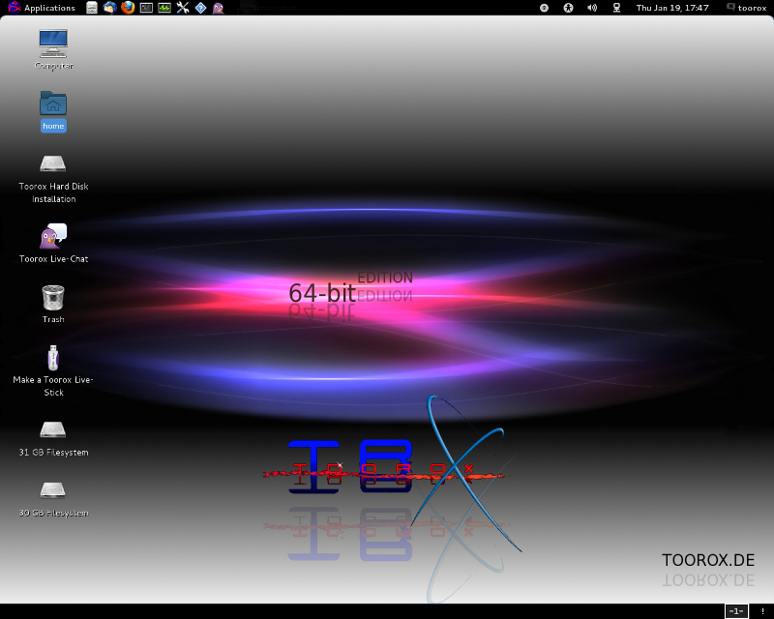
Task: Open the Applications menu
Action: pos(42,8)
